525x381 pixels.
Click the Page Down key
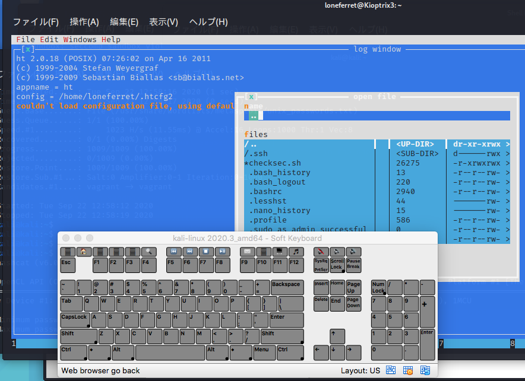coord(353,304)
